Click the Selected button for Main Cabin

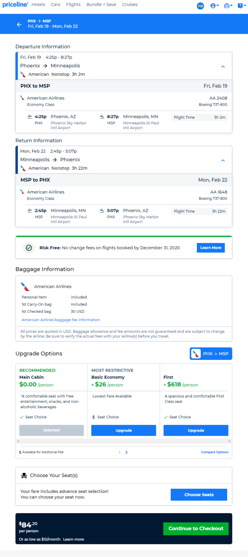[51, 430]
